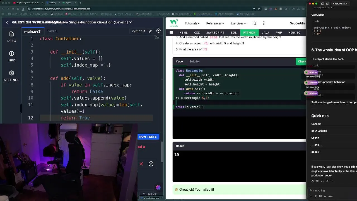This screenshot has width=357, height=201.
Task: Click the Quick rule heading in ChatGPT
Action: (320, 116)
